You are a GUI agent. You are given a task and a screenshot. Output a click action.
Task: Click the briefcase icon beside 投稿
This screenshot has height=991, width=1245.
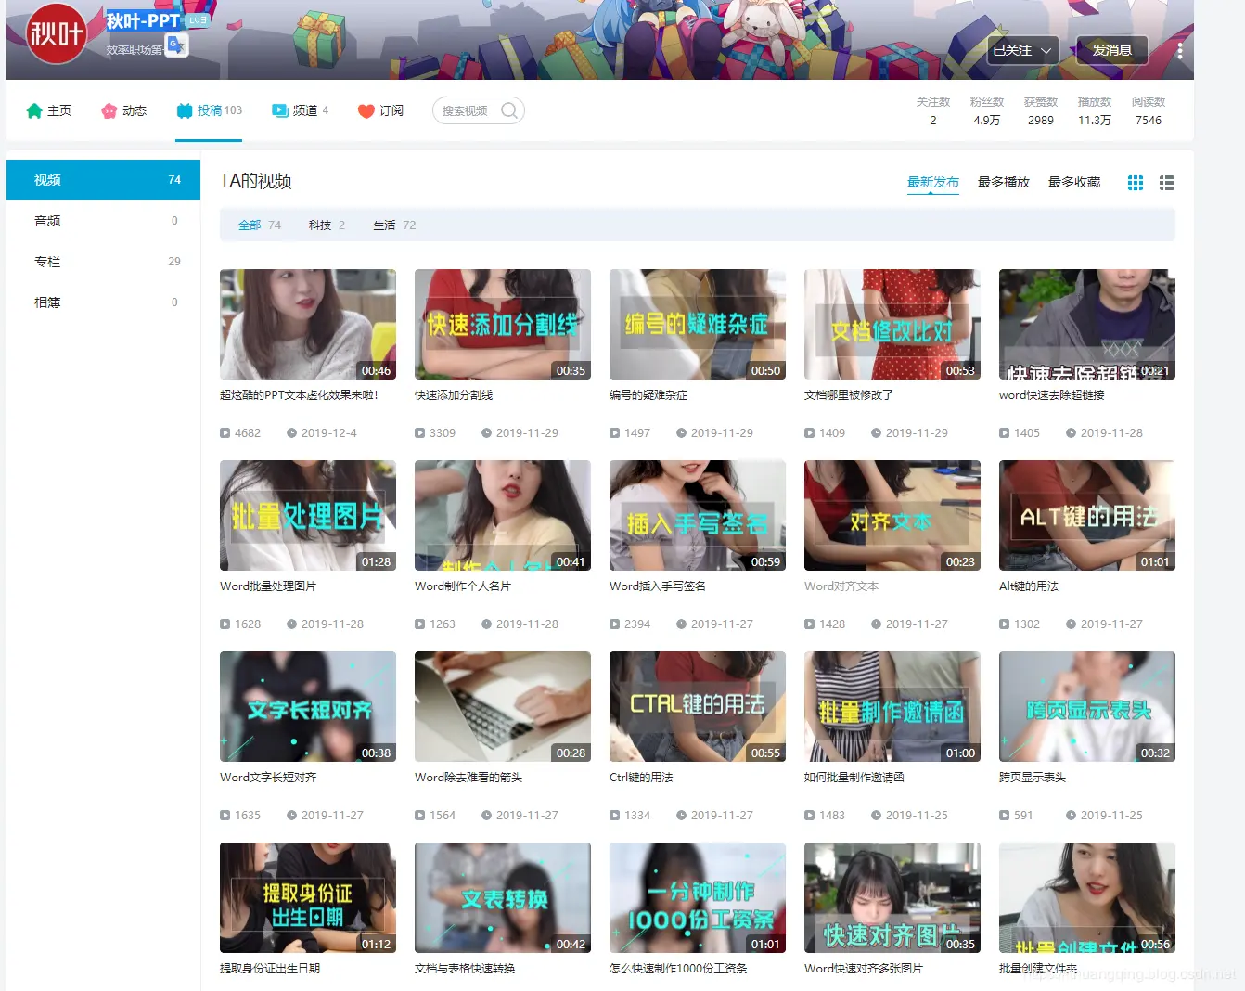(x=185, y=109)
